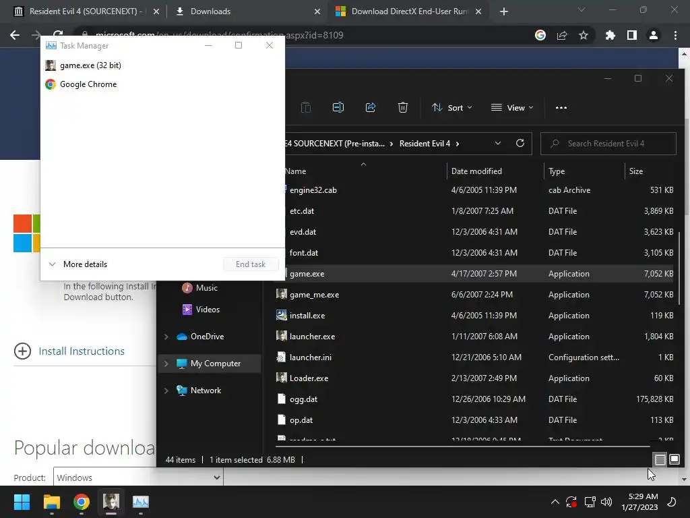Image resolution: width=690 pixels, height=518 pixels.
Task: Go back in Chrome
Action: pos(15,35)
